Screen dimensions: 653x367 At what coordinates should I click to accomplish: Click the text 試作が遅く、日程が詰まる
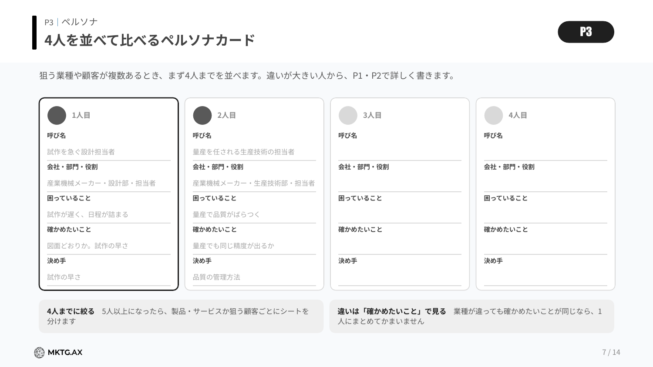point(88,214)
